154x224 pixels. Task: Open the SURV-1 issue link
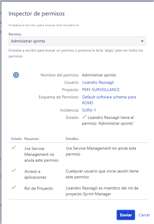tap(89, 110)
